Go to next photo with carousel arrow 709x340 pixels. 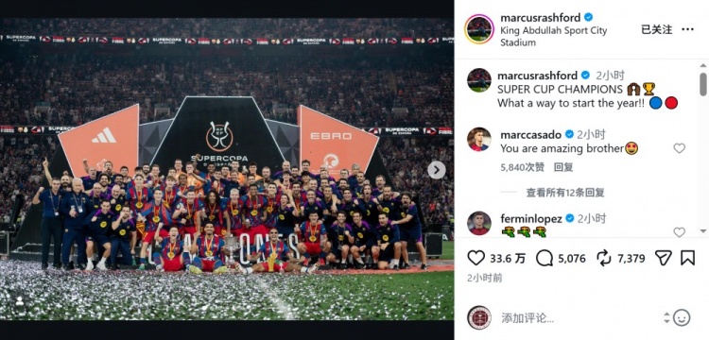pos(437,170)
